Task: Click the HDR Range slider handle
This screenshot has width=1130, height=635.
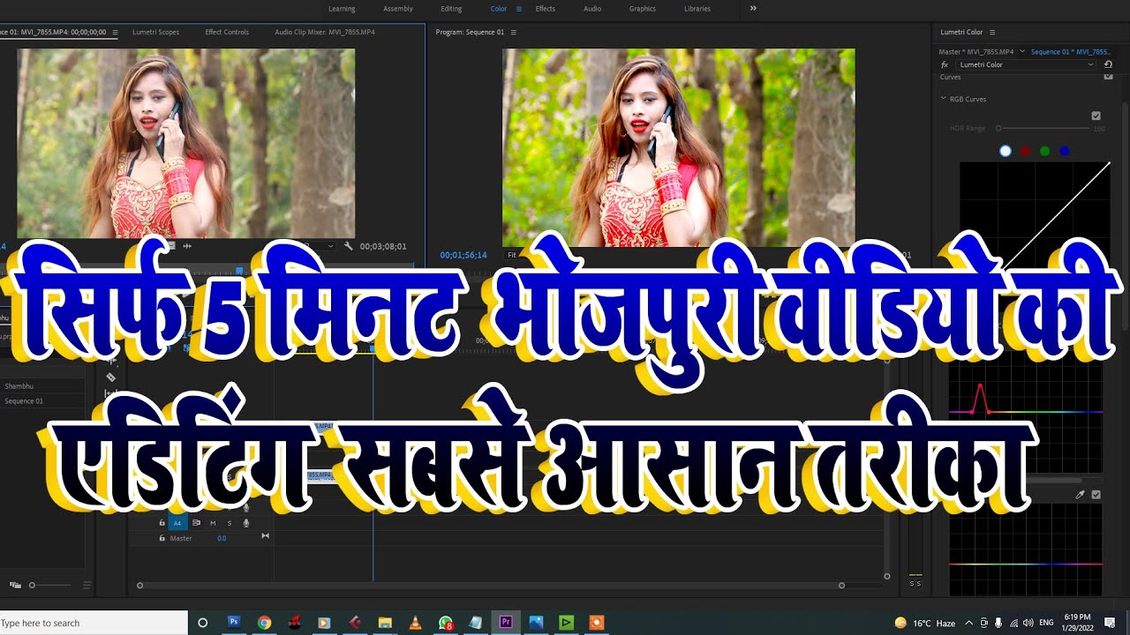Action: point(998,129)
